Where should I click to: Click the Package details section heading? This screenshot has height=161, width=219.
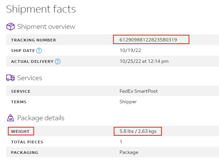pyautogui.click(x=41, y=118)
